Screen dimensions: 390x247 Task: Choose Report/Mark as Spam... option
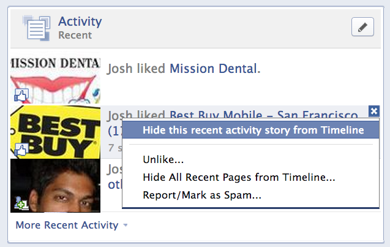point(202,196)
